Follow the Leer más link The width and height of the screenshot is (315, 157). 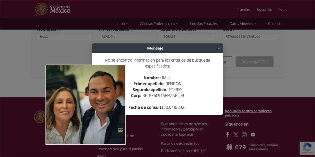186,135
